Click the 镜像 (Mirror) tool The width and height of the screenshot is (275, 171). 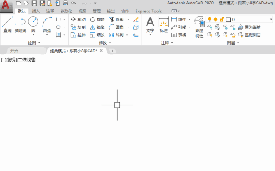(98, 27)
